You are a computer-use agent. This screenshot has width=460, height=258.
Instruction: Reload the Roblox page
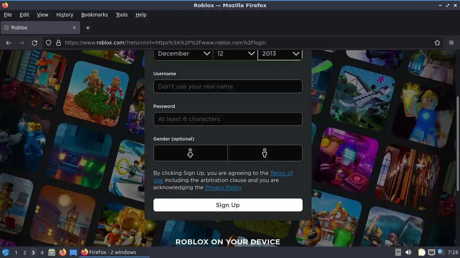pos(34,43)
